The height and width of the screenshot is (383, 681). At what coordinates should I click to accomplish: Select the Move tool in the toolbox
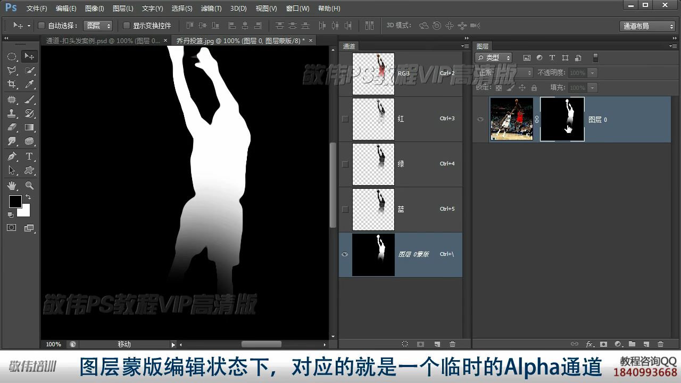point(29,56)
